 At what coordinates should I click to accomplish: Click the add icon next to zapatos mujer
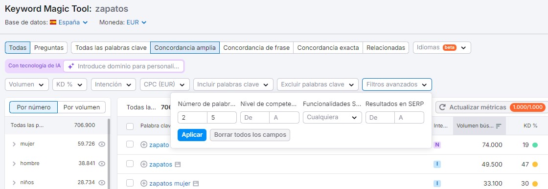click(144, 184)
